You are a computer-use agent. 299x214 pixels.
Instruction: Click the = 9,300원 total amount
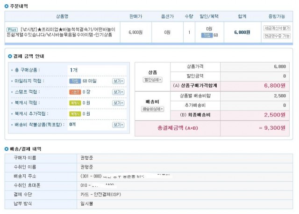coord(272,128)
